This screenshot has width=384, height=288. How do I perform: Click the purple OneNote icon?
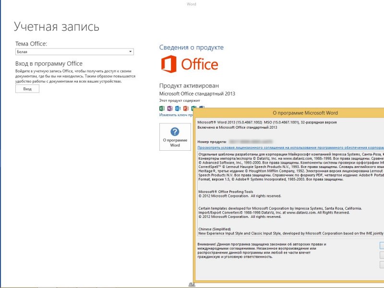click(x=170, y=108)
